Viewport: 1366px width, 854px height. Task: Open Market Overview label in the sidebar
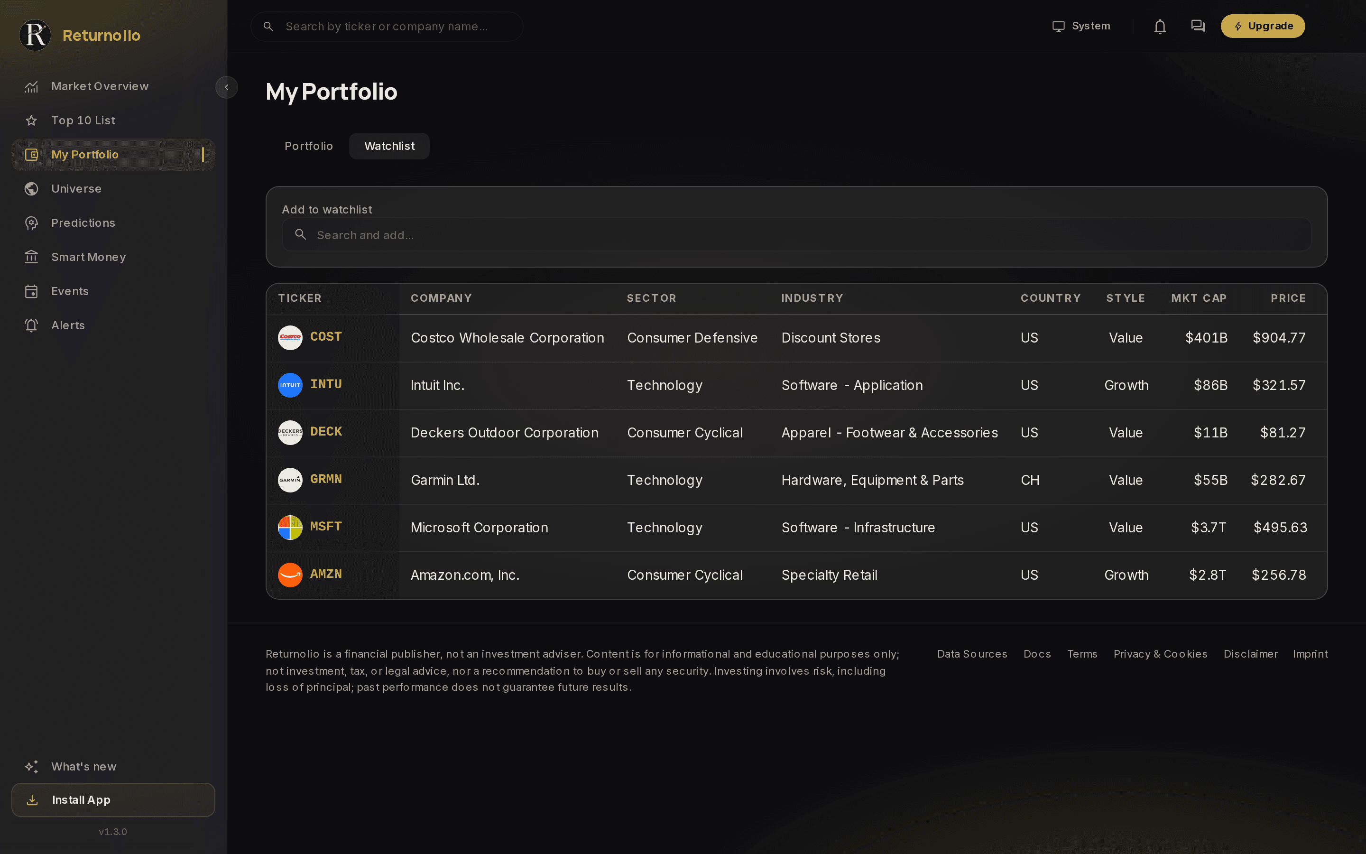point(100,86)
